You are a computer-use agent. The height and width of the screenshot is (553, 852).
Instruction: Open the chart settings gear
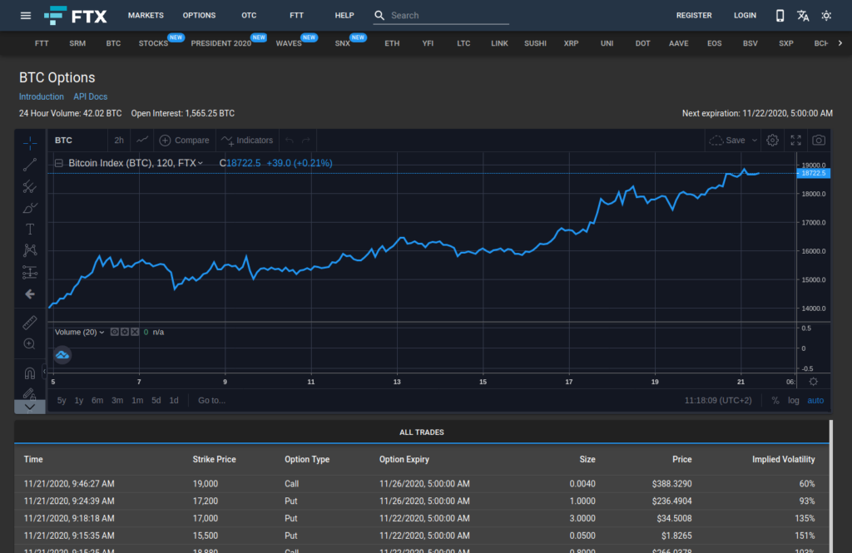[x=772, y=141]
